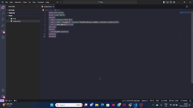193x108 pixels.
Task: Open Microsoft Edge from taskbar
Action: pyautogui.click(x=102, y=105)
